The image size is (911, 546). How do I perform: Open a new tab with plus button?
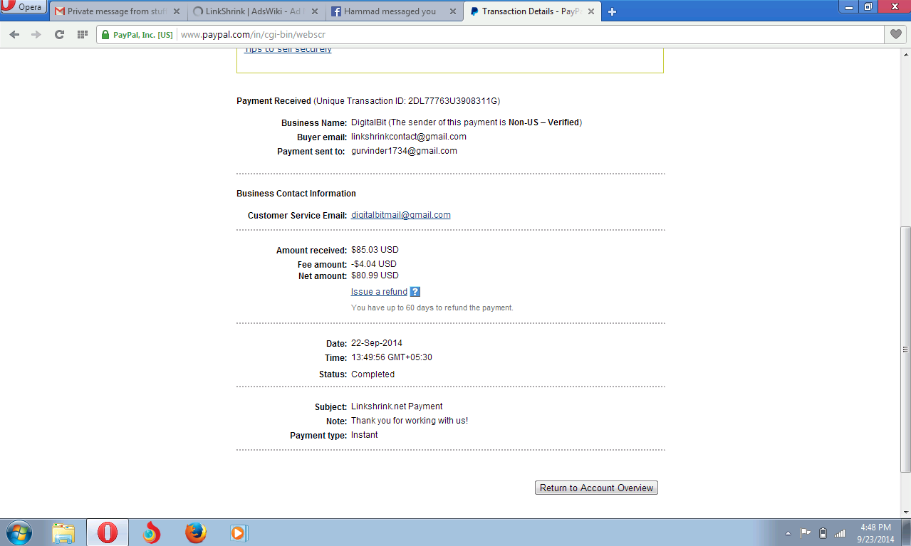612,11
